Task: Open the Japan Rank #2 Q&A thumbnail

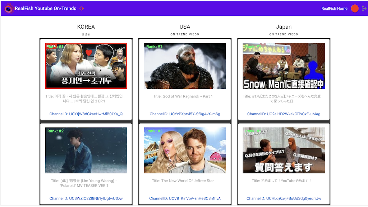Action: click(284, 150)
